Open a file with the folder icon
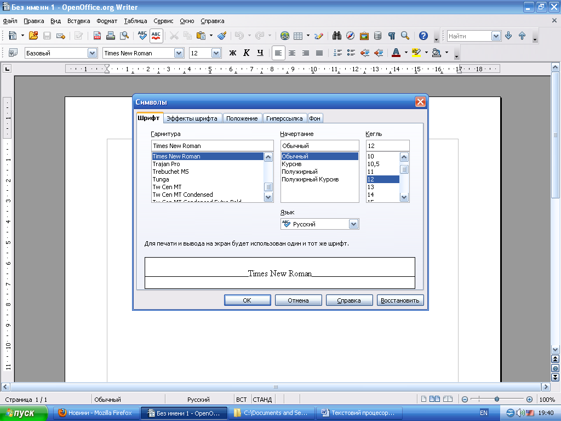 coord(33,36)
